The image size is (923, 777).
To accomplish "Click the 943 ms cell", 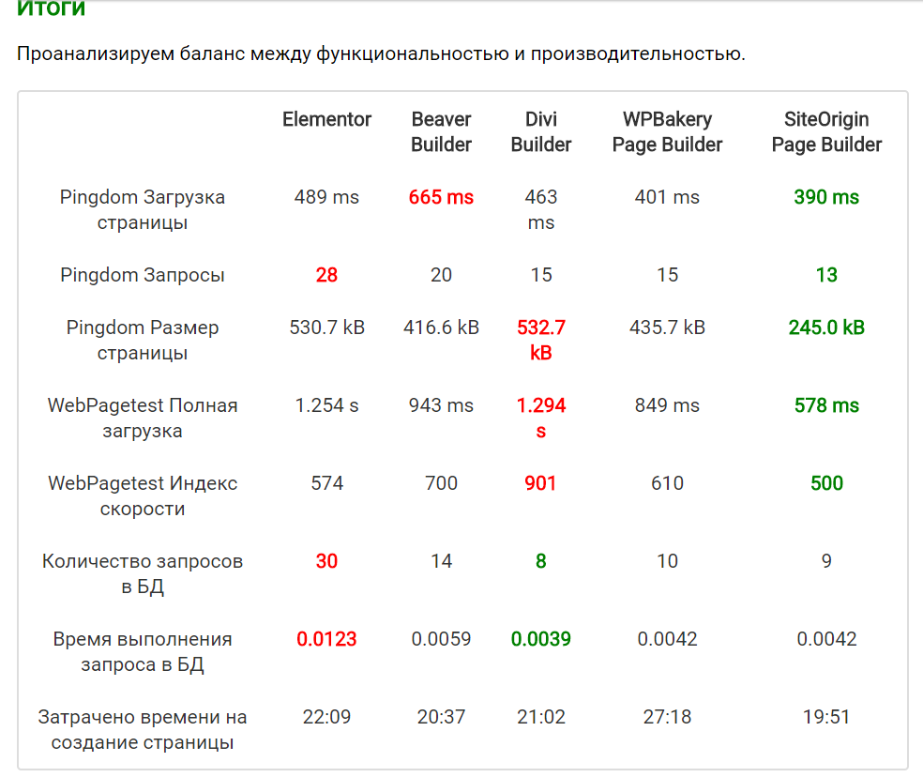I will (x=441, y=405).
